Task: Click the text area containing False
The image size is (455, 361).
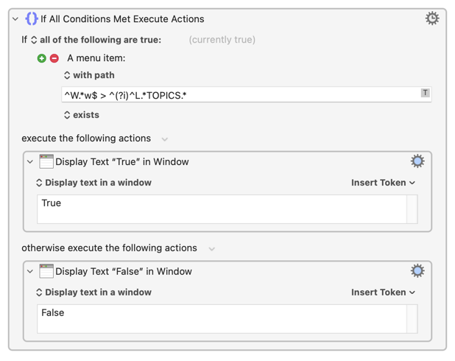Action: coord(221,318)
